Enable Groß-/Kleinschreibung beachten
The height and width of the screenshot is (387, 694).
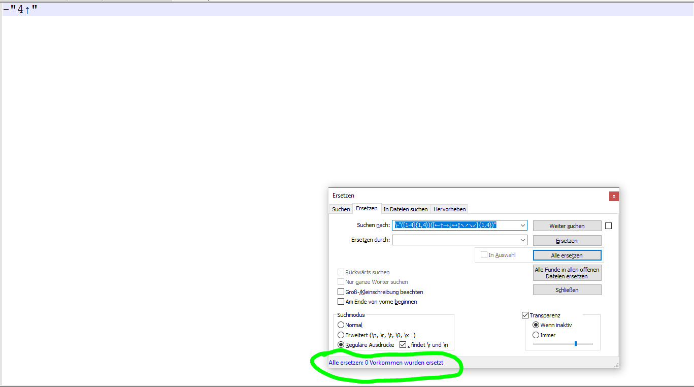pos(341,292)
